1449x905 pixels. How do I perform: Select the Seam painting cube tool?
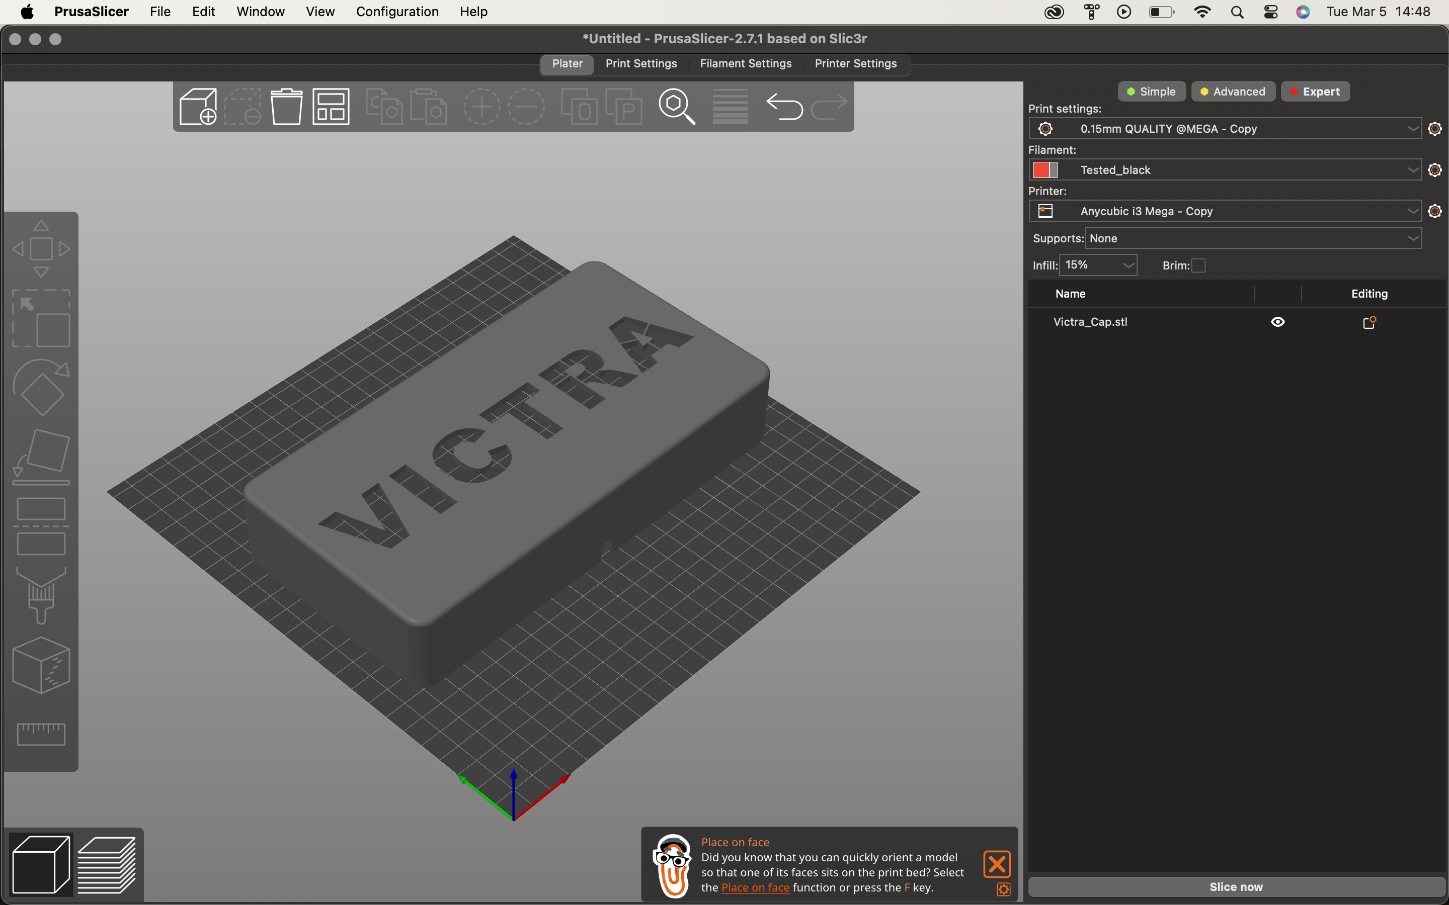41,665
